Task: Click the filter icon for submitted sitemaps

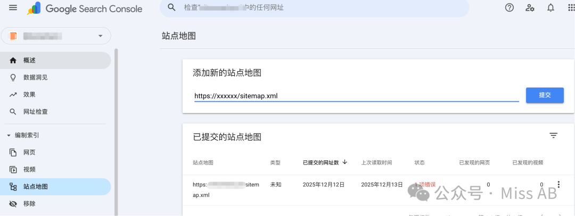Action: [x=554, y=136]
